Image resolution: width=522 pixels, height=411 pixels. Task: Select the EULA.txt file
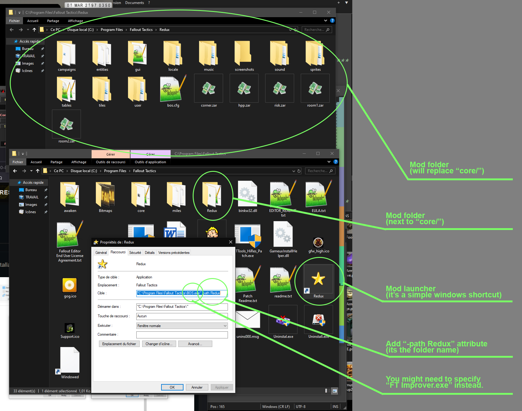click(319, 197)
